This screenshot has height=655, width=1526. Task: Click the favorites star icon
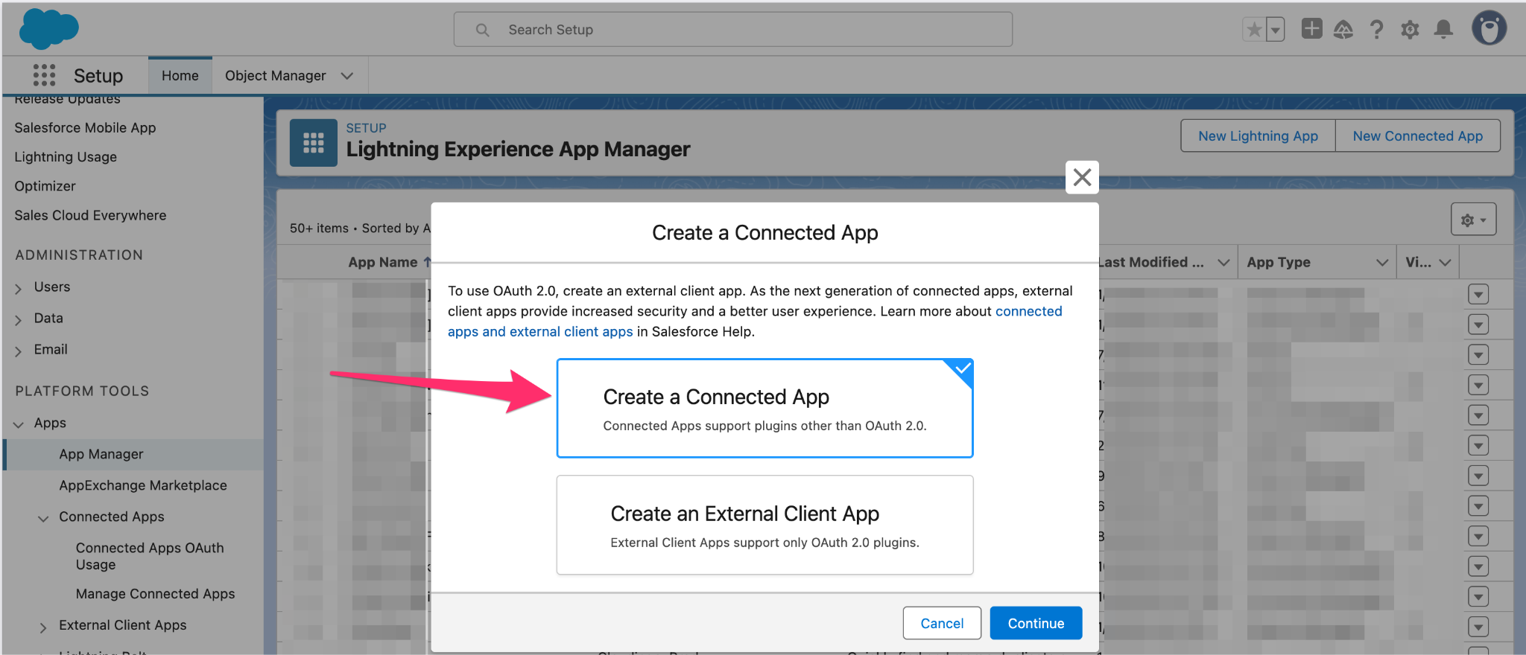pyautogui.click(x=1254, y=30)
